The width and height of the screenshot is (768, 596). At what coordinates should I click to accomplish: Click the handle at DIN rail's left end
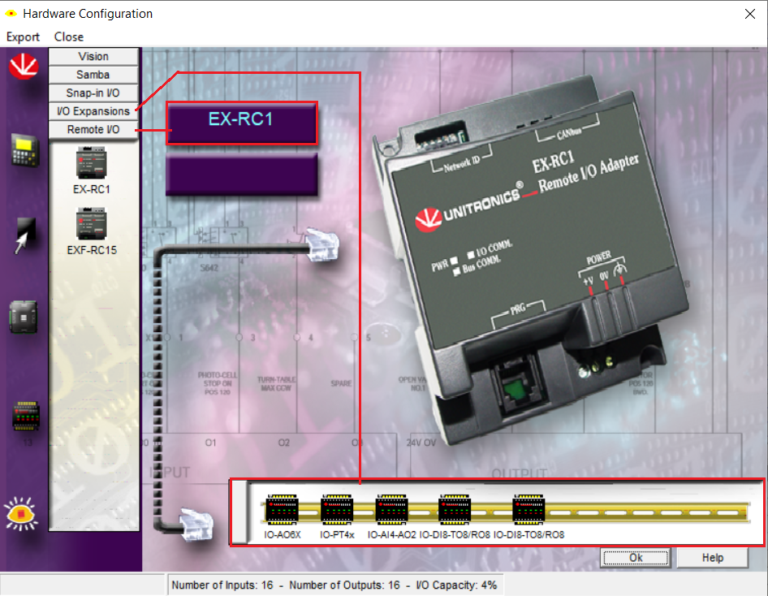(239, 512)
